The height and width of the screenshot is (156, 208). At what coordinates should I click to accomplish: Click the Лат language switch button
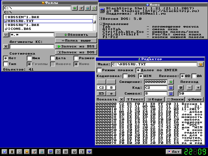click(174, 152)
